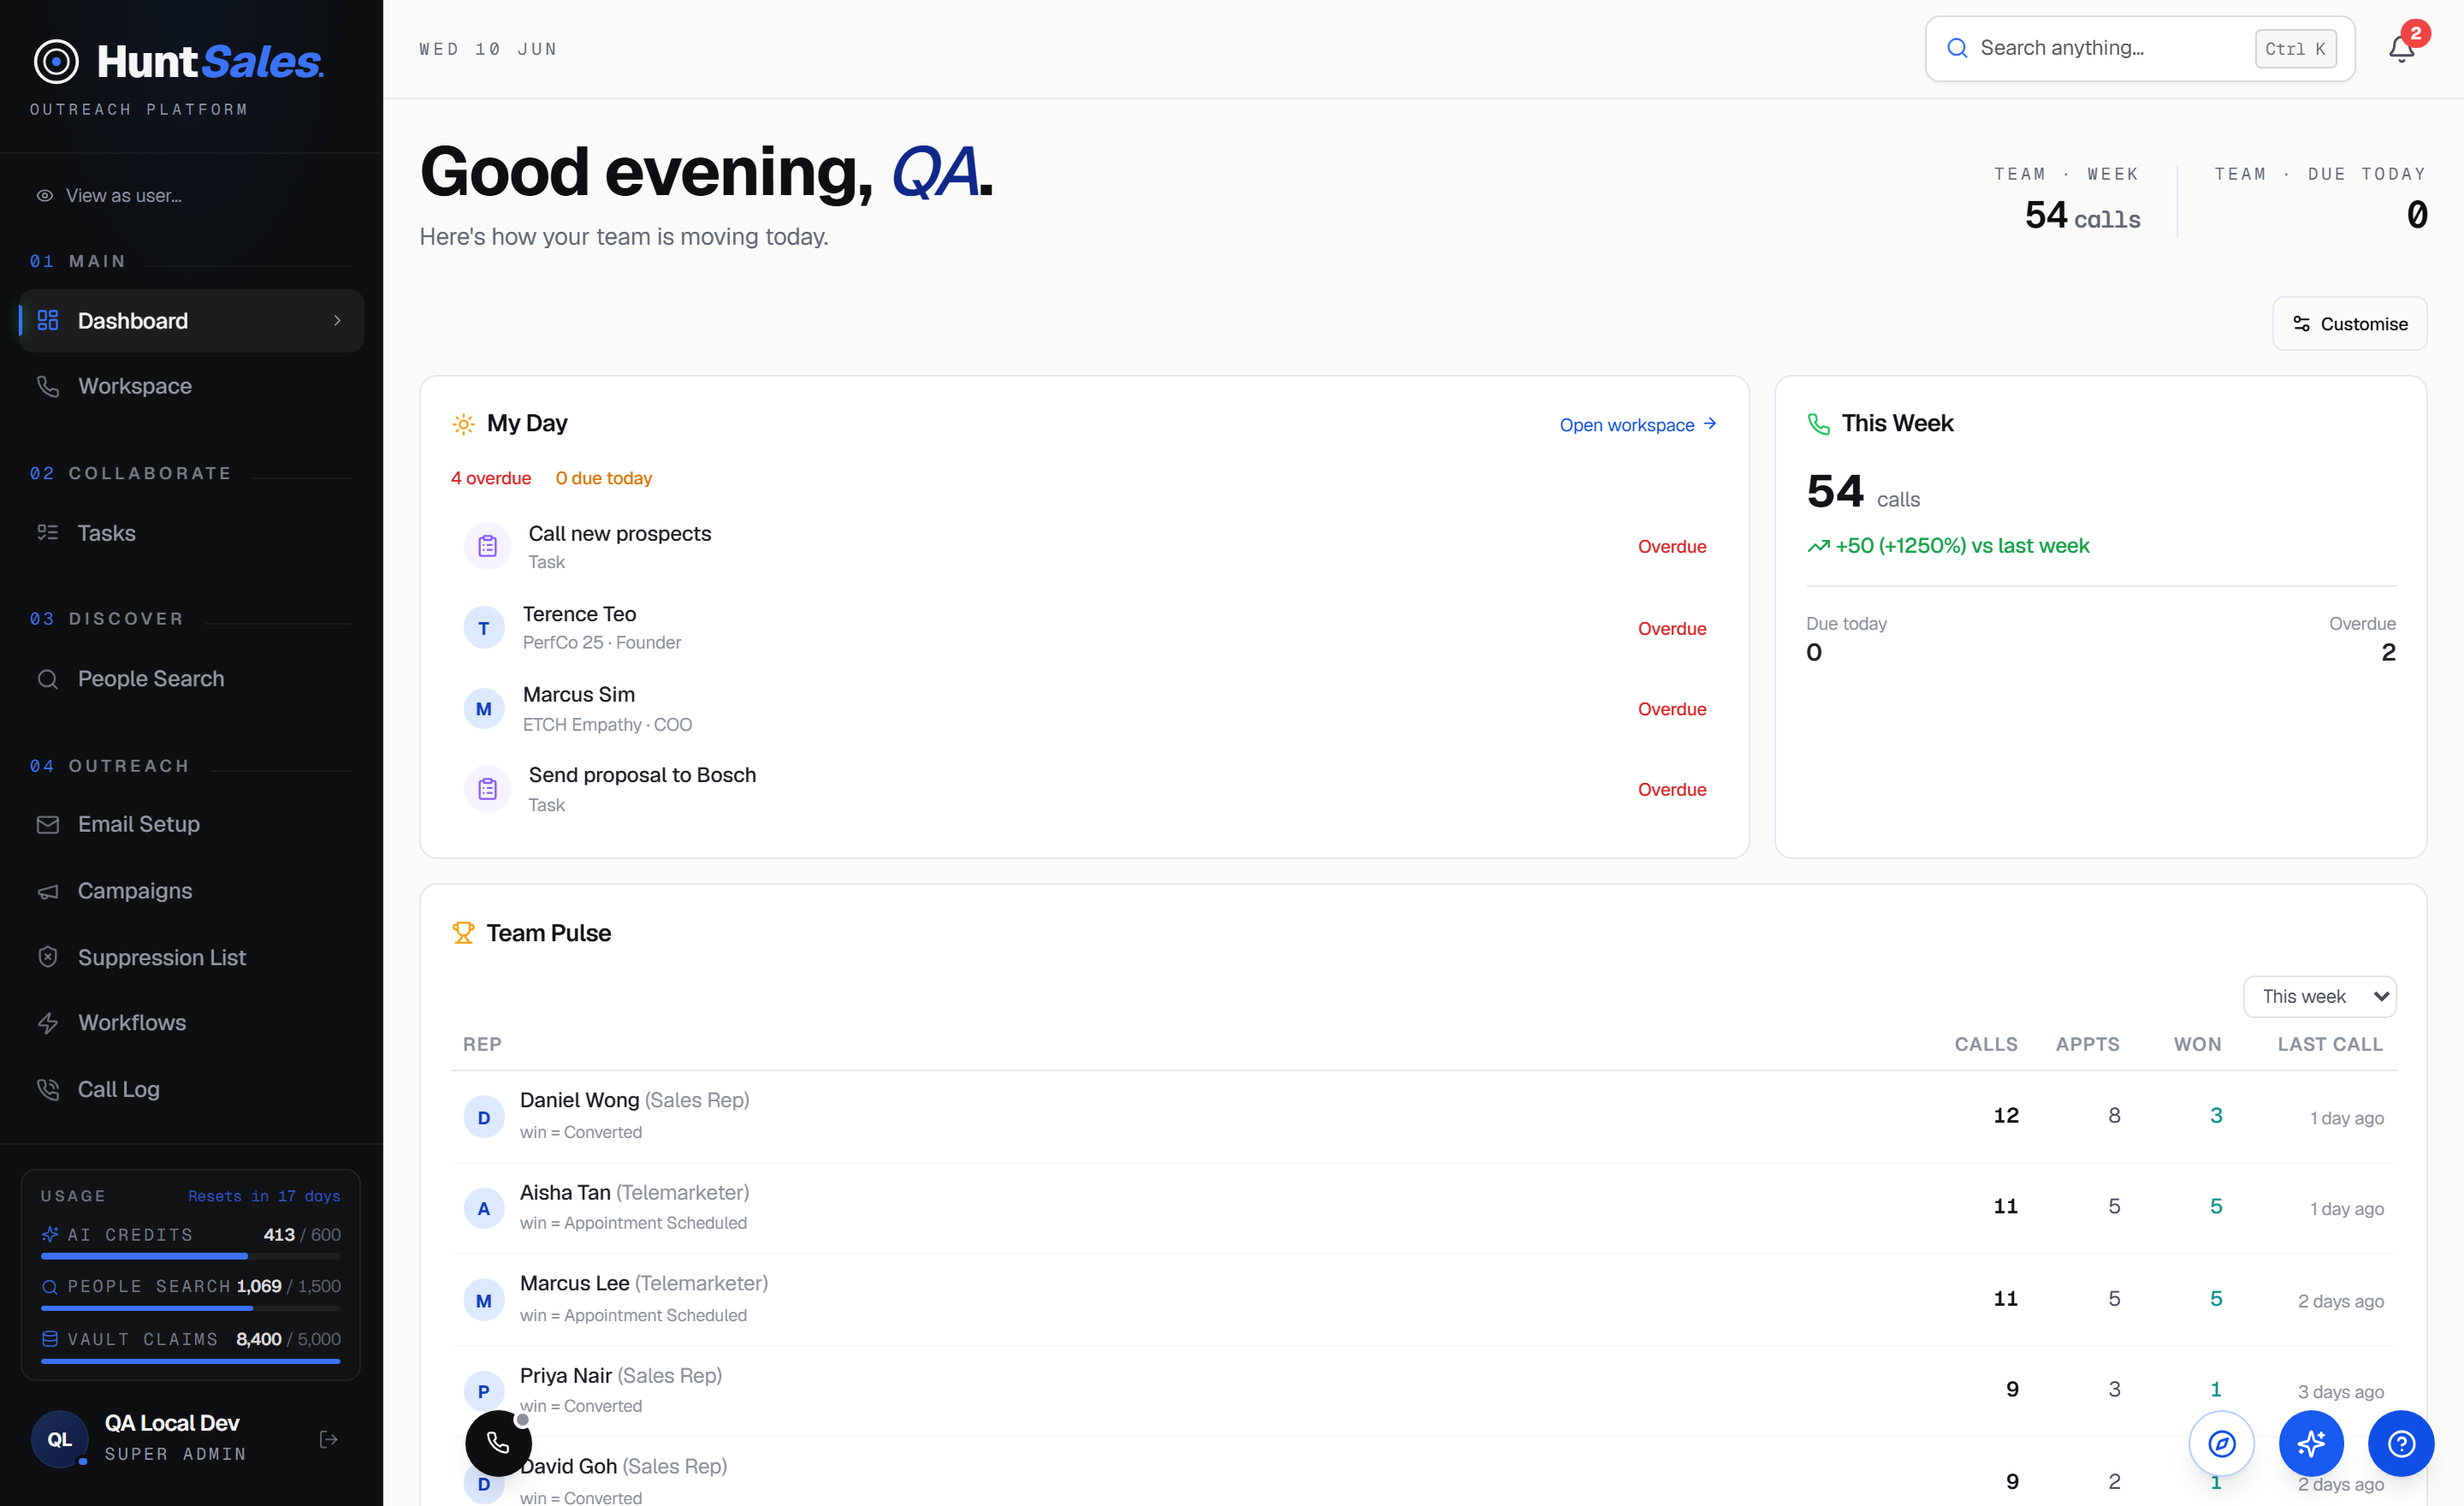Open Campaigns in sidebar
Screen dimensions: 2464x1506
191,890
